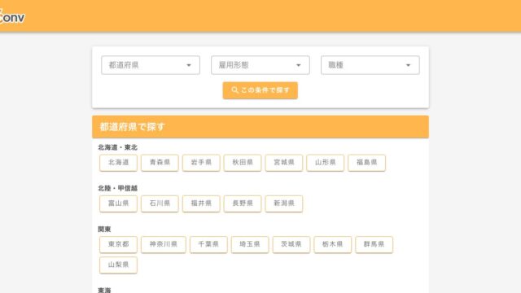This screenshot has height=293, width=521.
Task: Select 宮城県 prefecture button
Action: pyautogui.click(x=284, y=163)
